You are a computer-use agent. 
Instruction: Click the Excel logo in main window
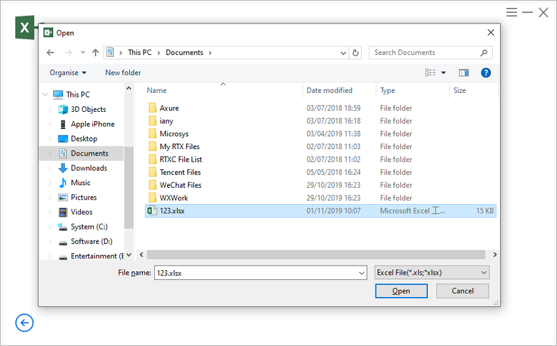click(24, 27)
